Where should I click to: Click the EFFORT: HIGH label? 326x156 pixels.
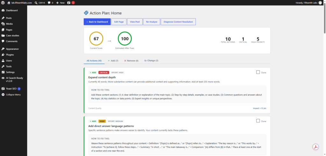[x=117, y=73]
